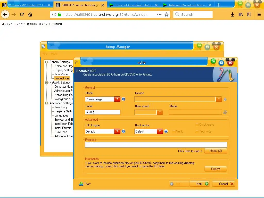This screenshot has width=264, height=198.
Task: Click help icon next to ISO Engine
Action: tap(123, 131)
